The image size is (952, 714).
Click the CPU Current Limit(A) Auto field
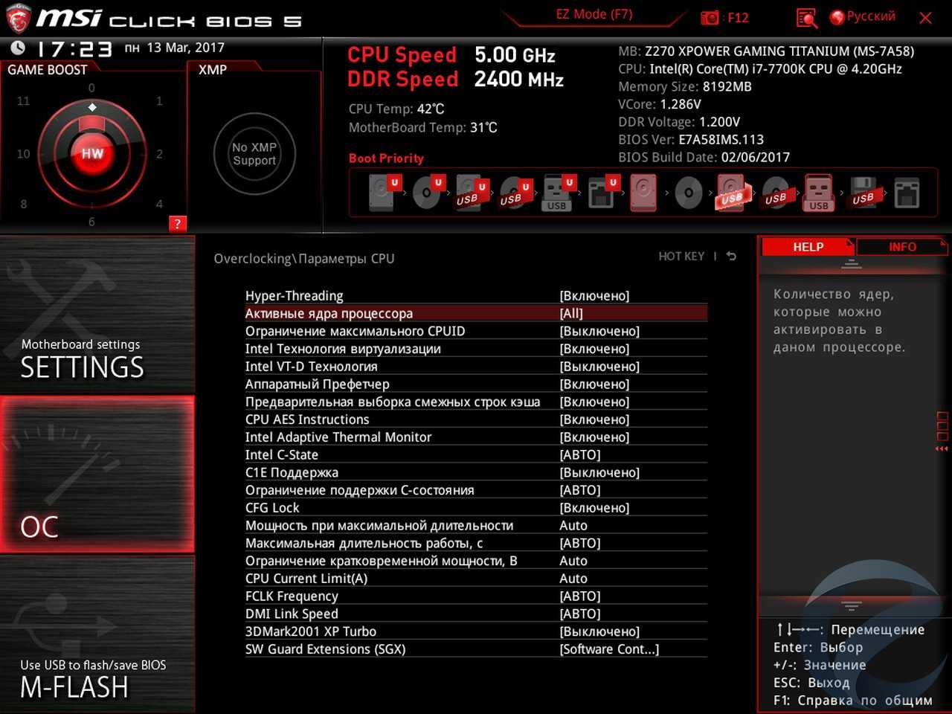pos(573,579)
